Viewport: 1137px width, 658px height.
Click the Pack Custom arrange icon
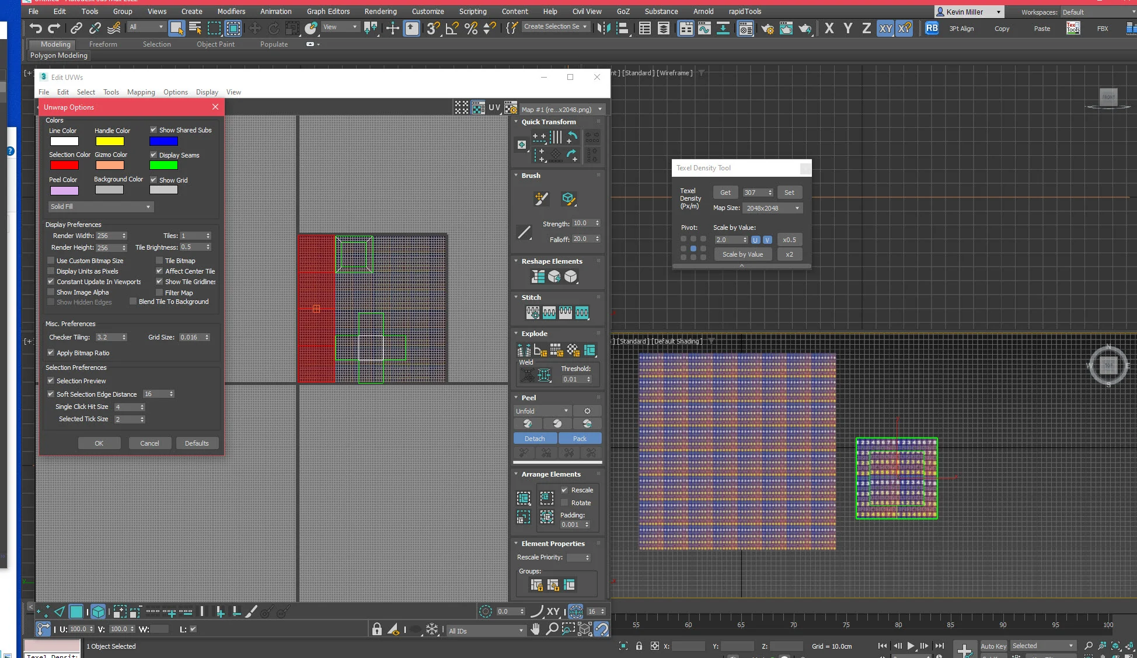[x=524, y=498]
